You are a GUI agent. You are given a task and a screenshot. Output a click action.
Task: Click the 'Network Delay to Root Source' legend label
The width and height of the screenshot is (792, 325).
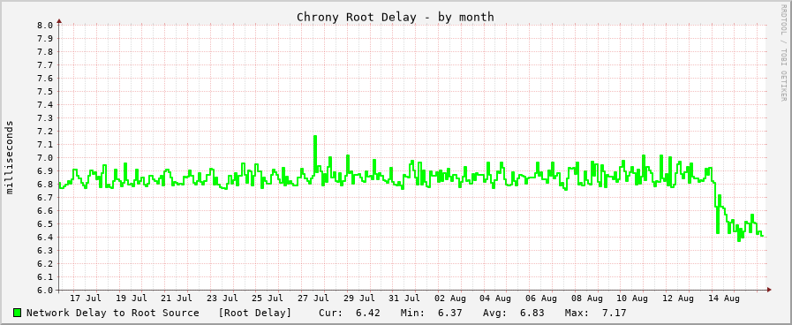coord(113,313)
